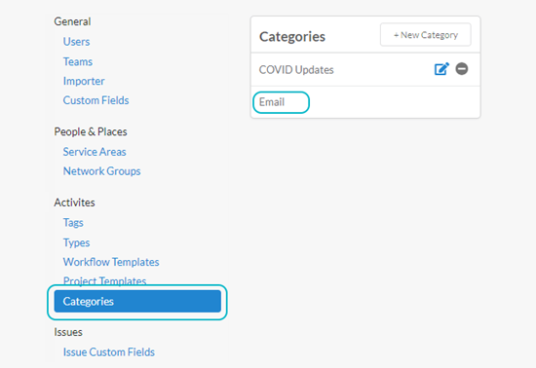Open the Importer page
This screenshot has width=536, height=368.
[x=84, y=81]
